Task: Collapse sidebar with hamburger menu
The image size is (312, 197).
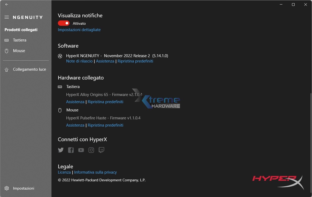Action: [x=7, y=17]
